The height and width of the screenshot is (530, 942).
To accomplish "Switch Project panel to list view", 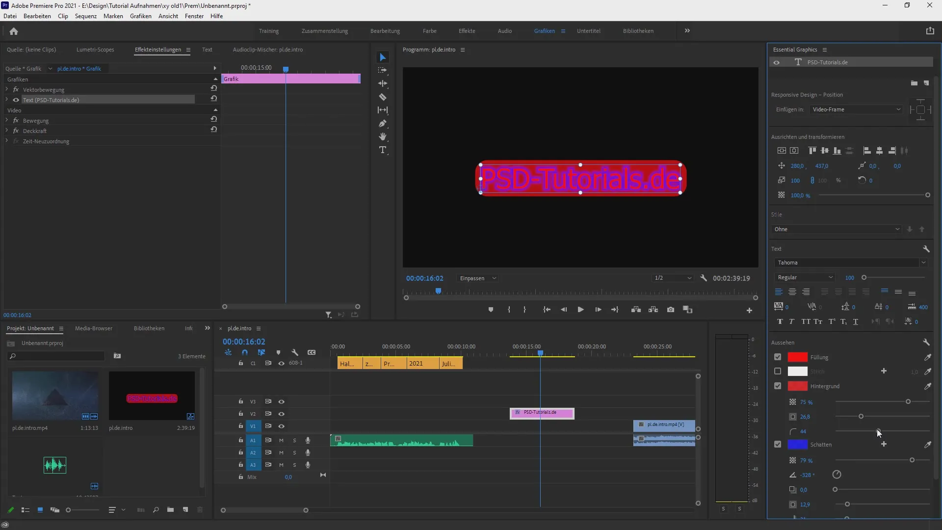I will (x=26, y=510).
